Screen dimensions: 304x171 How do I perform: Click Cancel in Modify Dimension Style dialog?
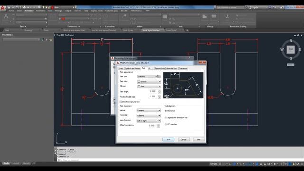tap(184, 139)
